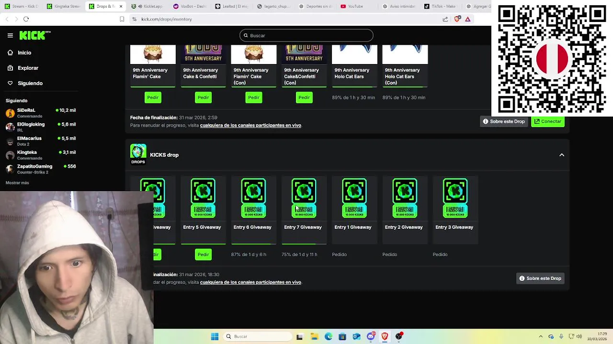This screenshot has width=613, height=344.
Task: Click the 9th Anniversary Holo Cat Ears progress bar
Action: 354,87
